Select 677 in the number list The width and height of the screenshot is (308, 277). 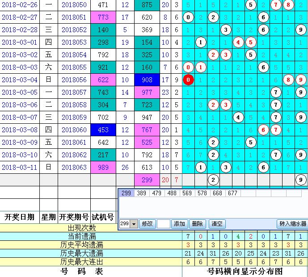click(232, 193)
